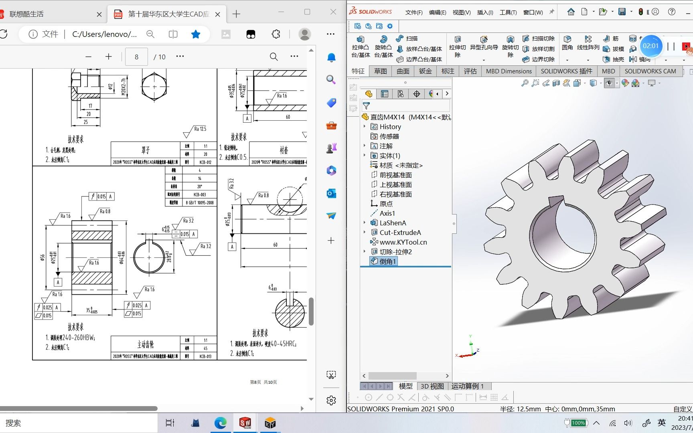The image size is (693, 433).
Task: Click the SolidWorks Home icon
Action: 571,12
